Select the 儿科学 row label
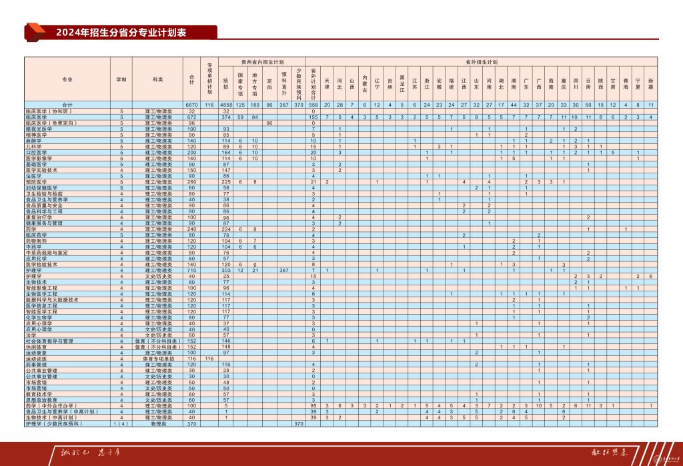Viewport: 683px width, 466px height. click(x=33, y=147)
